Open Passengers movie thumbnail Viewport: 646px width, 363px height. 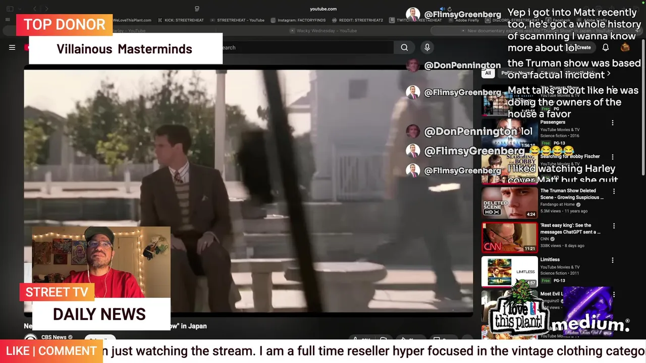click(509, 134)
